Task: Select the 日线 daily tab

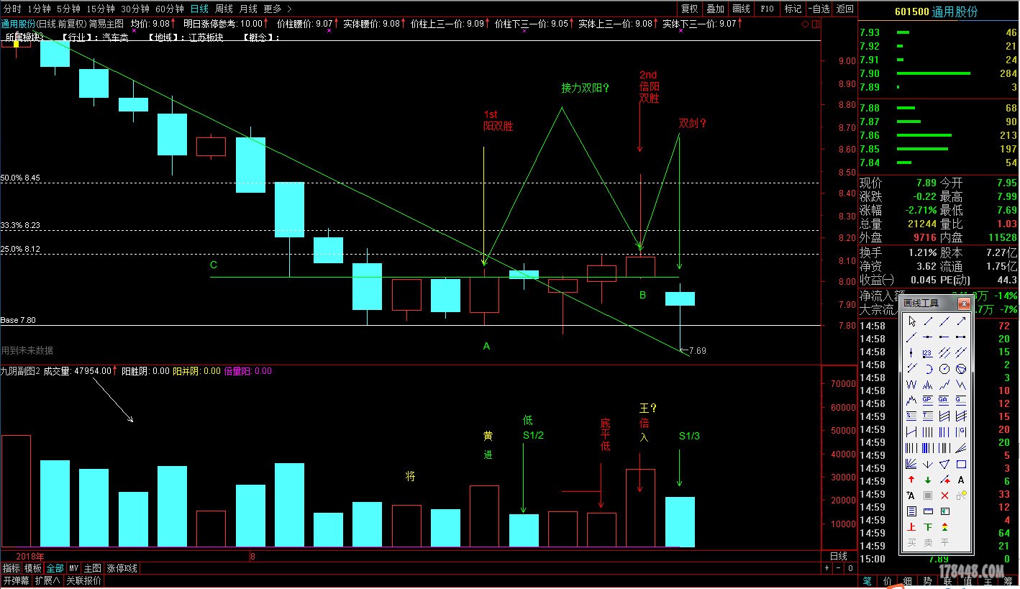Action: (199, 9)
